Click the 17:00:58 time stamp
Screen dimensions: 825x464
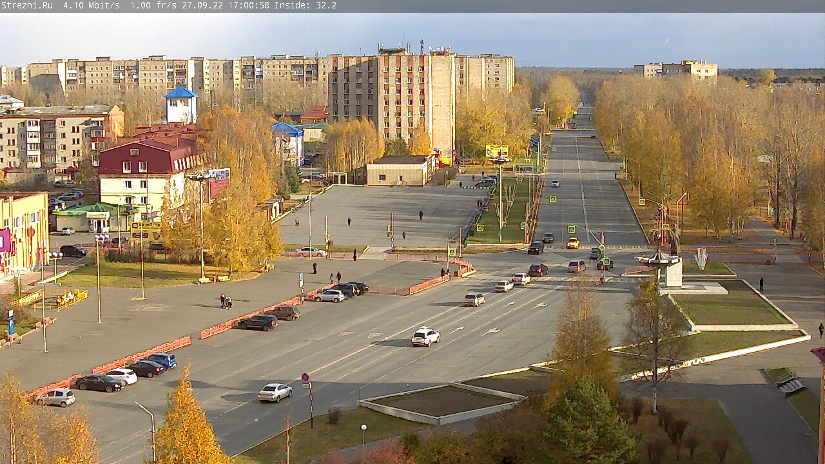[249, 5]
